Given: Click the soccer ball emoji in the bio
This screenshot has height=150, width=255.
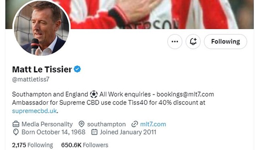Looking at the screenshot, I should click(93, 94).
